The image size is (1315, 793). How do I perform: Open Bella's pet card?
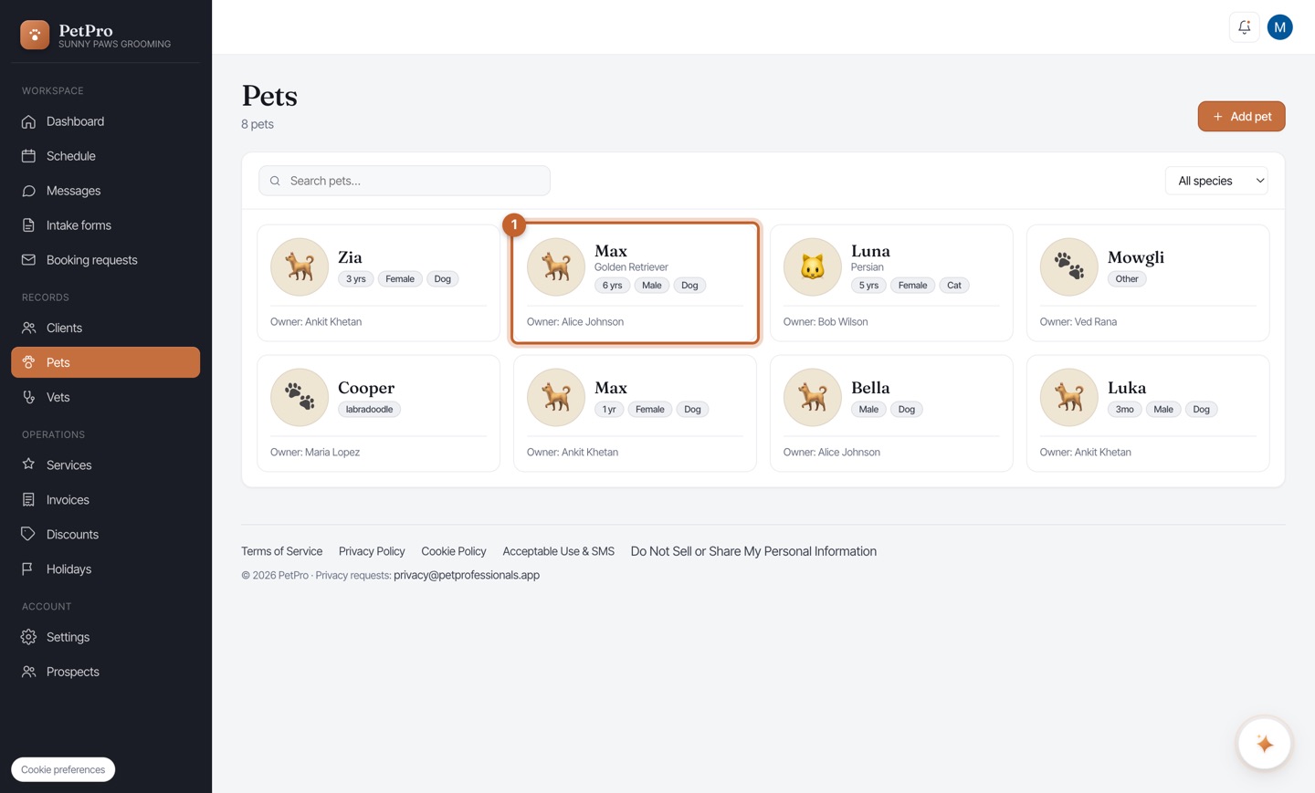point(891,413)
